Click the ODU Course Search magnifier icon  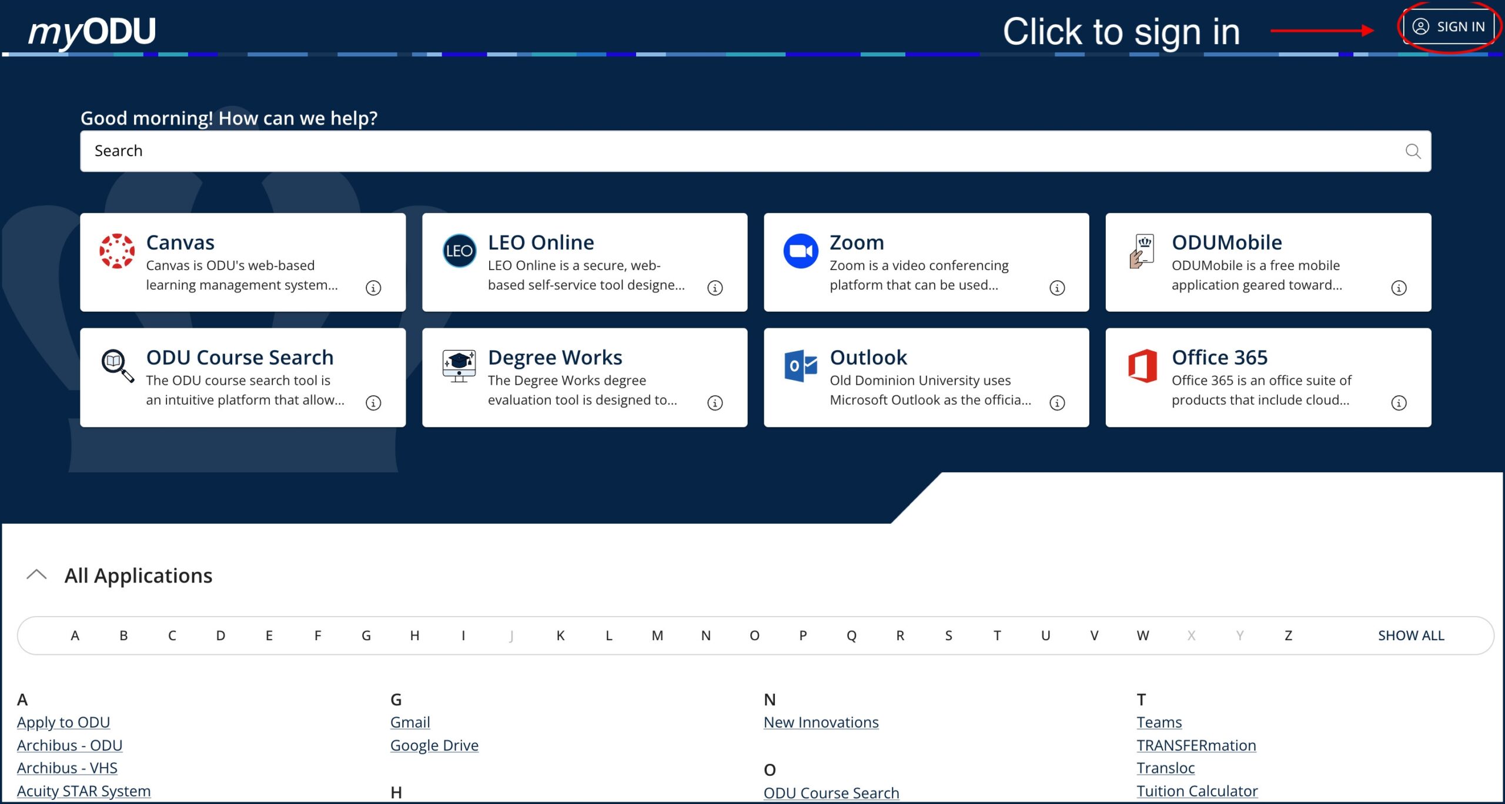(x=118, y=366)
